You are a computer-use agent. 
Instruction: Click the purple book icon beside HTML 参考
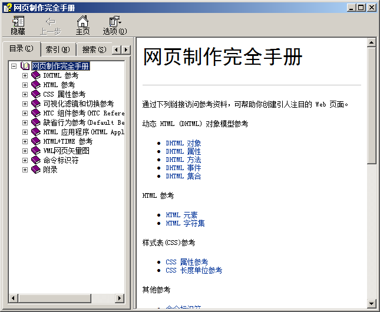pyautogui.click(x=36, y=85)
